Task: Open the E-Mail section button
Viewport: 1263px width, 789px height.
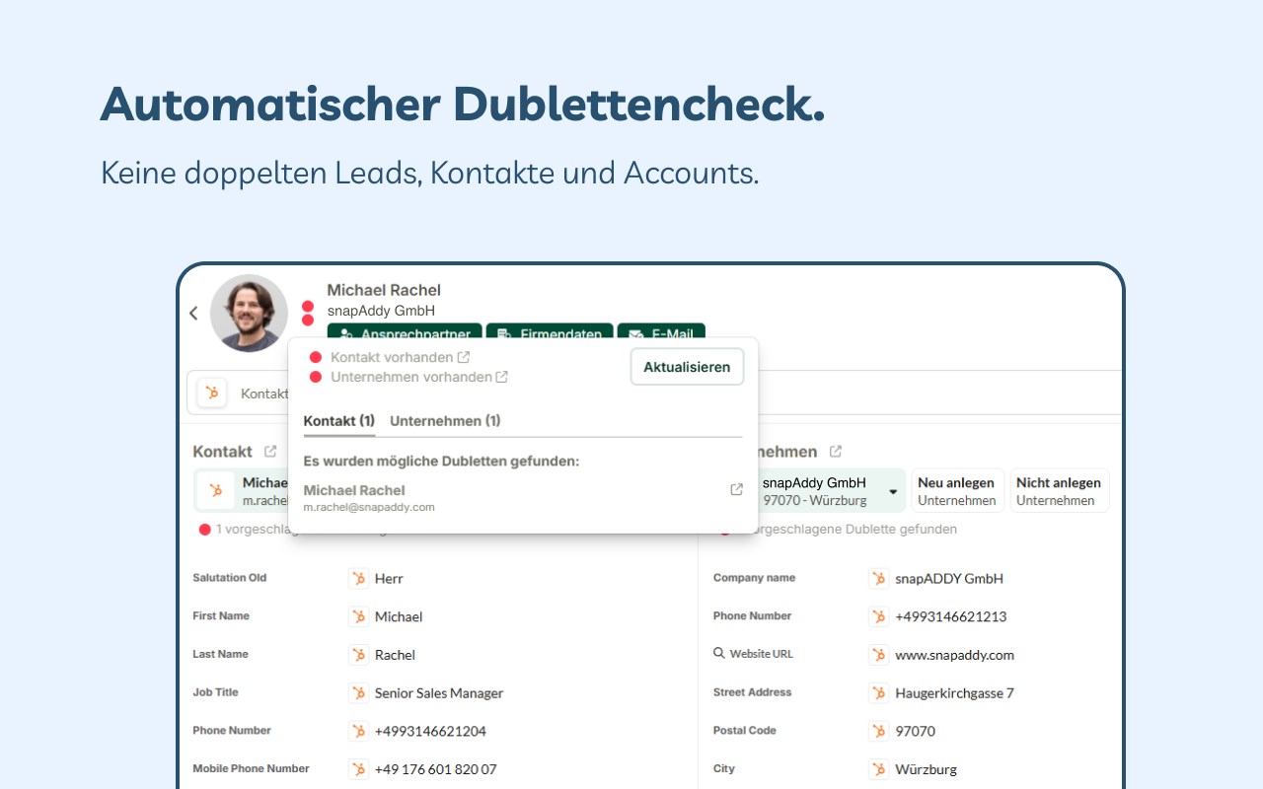Action: coord(661,331)
